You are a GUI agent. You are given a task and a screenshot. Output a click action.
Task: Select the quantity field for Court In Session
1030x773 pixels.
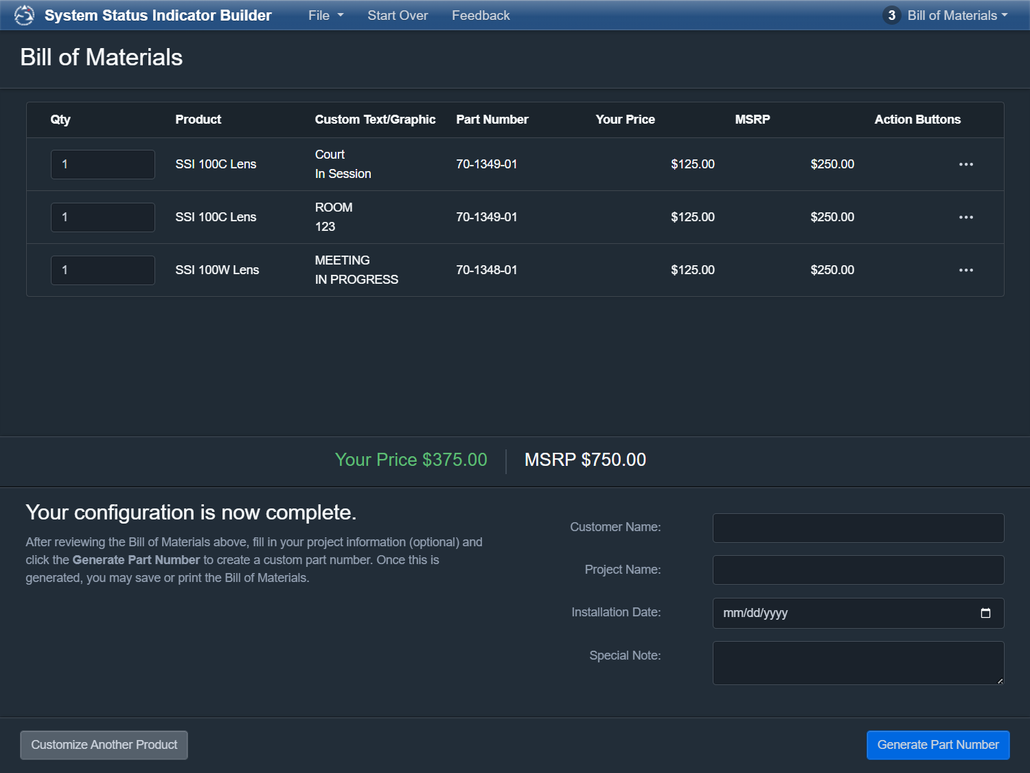[103, 164]
